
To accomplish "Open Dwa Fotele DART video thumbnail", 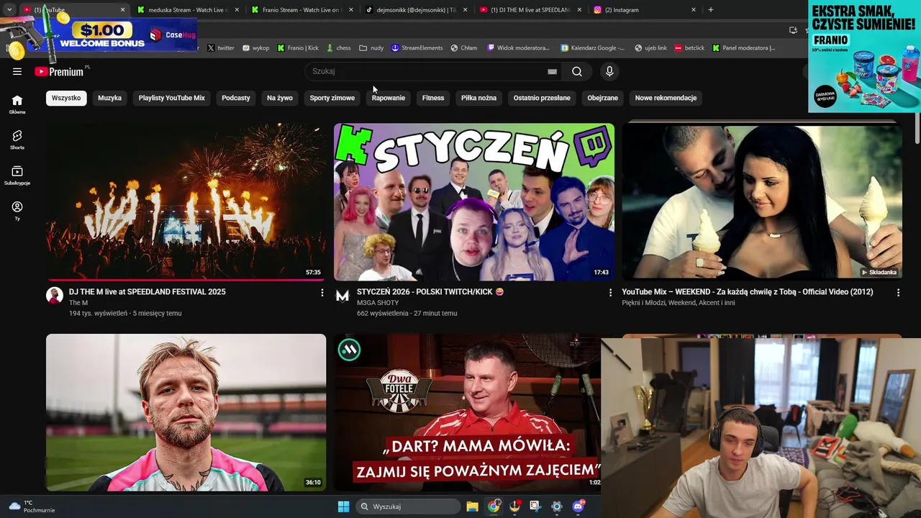I will click(x=467, y=412).
